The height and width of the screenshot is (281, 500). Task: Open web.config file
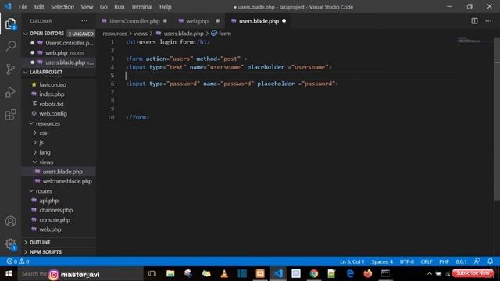(x=53, y=113)
